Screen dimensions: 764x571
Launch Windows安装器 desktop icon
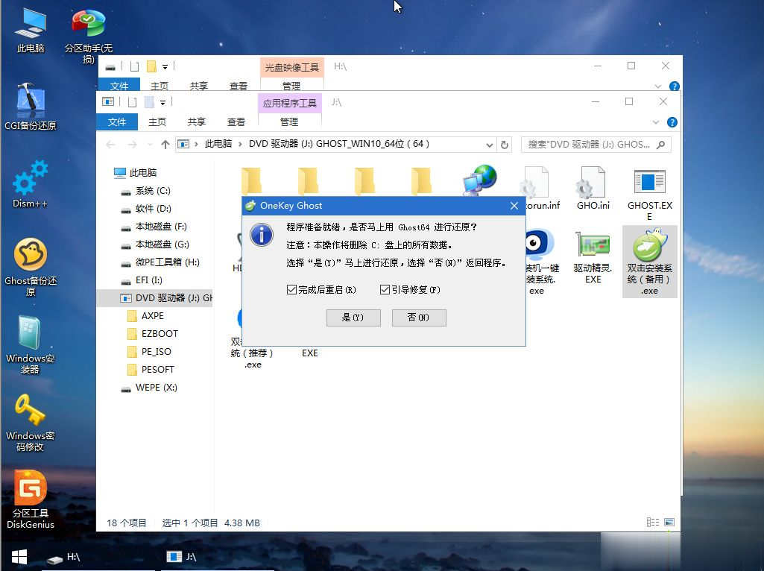[x=31, y=345]
